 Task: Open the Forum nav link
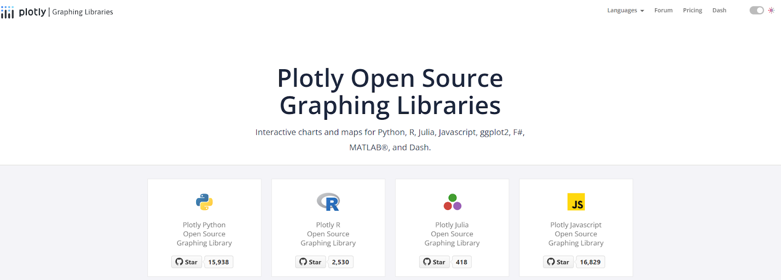click(x=663, y=10)
